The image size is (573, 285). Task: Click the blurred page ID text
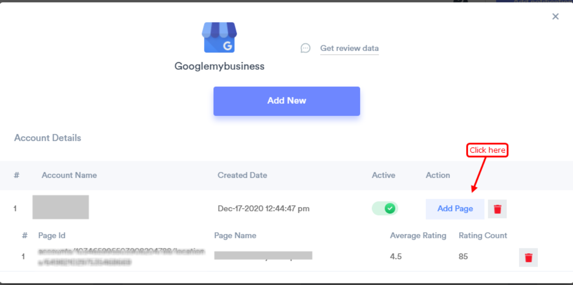tap(121, 256)
